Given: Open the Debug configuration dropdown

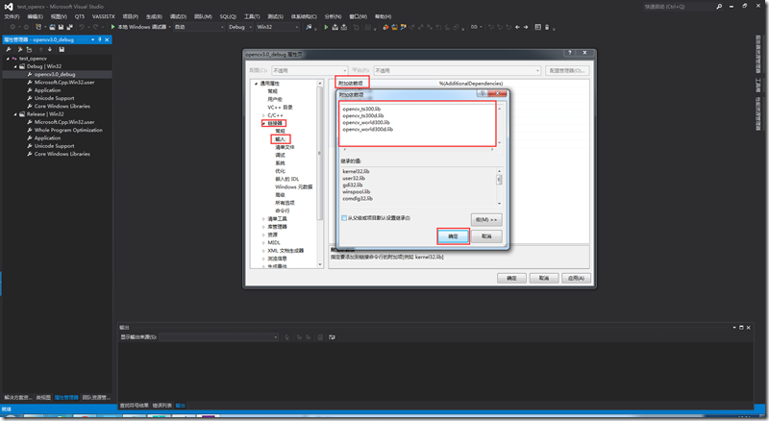Looking at the screenshot, I should tap(239, 27).
